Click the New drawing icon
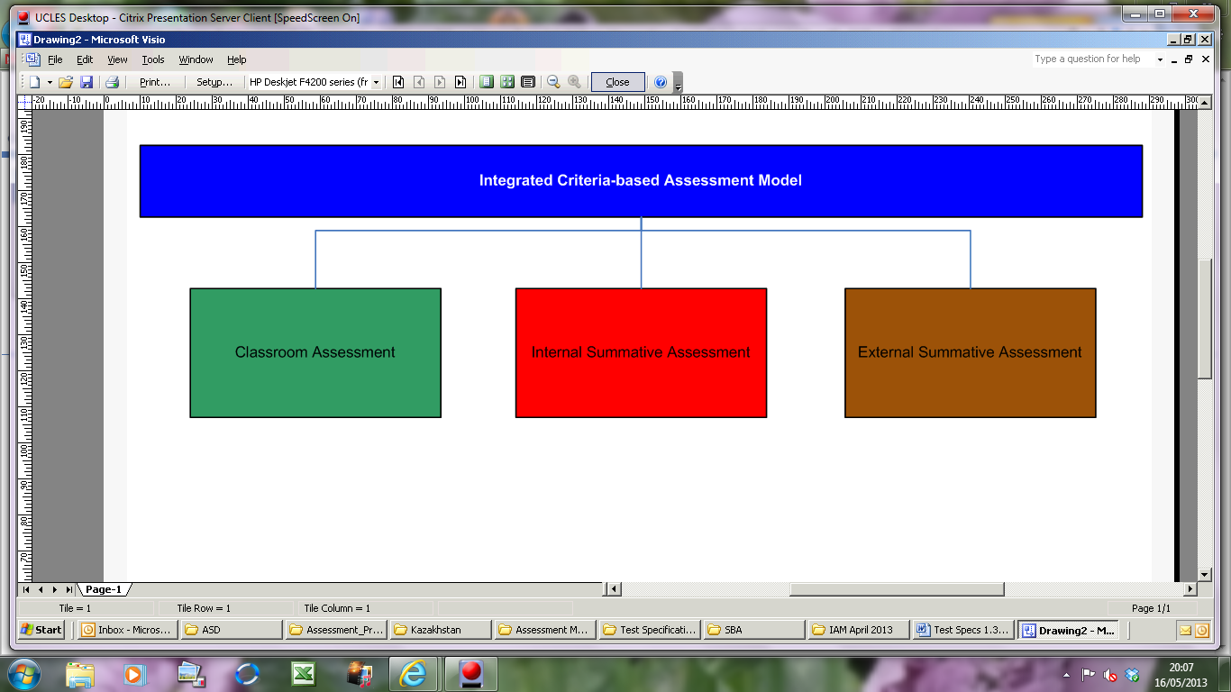Screen dimensions: 1231x692 coord(35,82)
